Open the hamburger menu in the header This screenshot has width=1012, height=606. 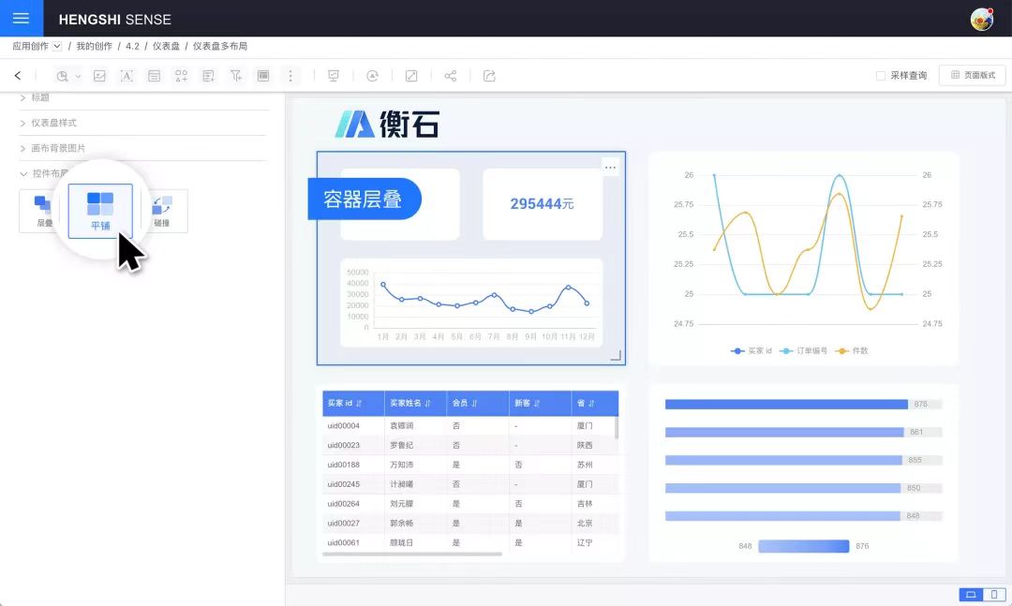(x=21, y=19)
